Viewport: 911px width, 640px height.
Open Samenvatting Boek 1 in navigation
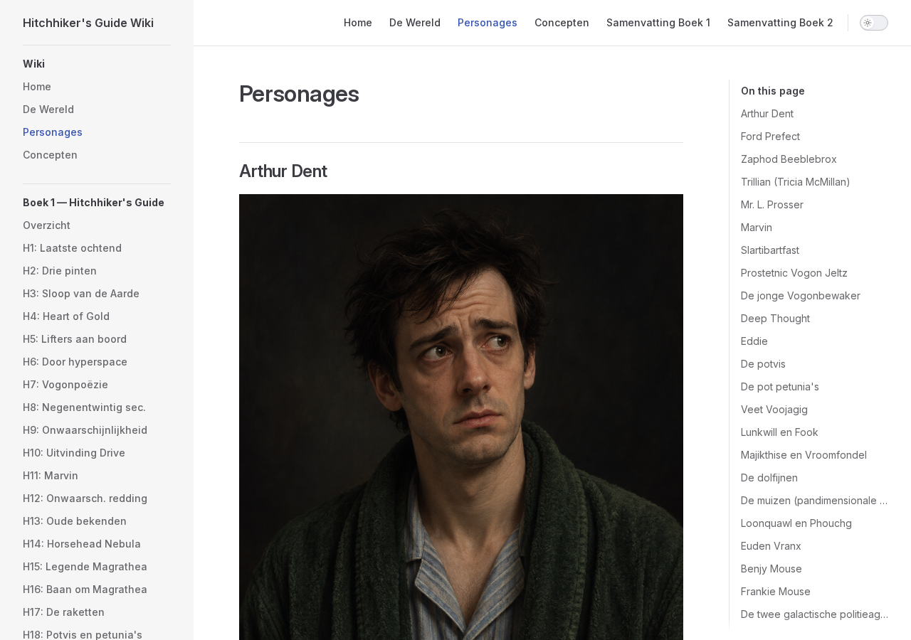658,23
